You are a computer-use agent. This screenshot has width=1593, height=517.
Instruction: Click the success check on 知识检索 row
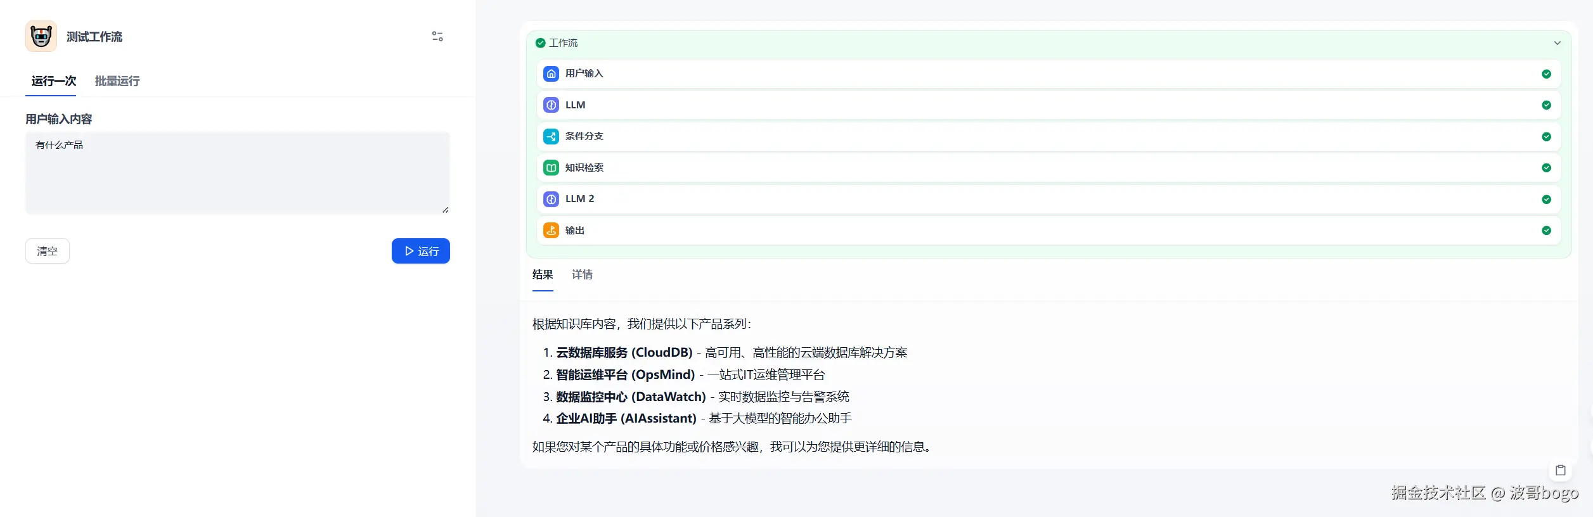[1547, 168]
